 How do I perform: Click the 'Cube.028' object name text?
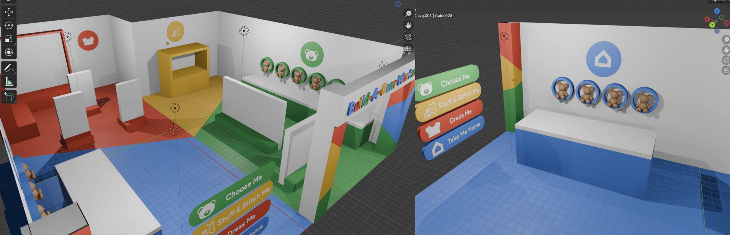point(443,16)
